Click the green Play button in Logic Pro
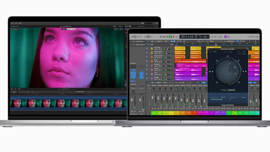Image resolution: width=270 pixels, height=152 pixels. [170, 37]
